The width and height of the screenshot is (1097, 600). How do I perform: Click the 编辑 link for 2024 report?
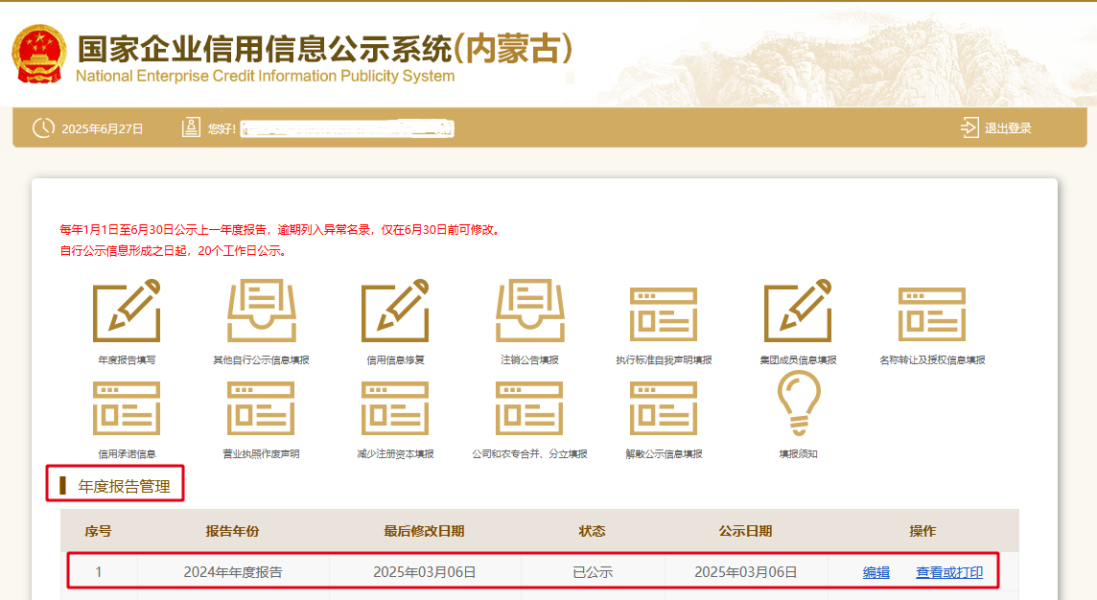[876, 572]
